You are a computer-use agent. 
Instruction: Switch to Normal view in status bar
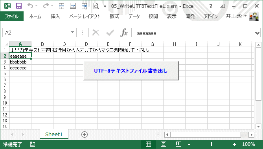coord(148,144)
